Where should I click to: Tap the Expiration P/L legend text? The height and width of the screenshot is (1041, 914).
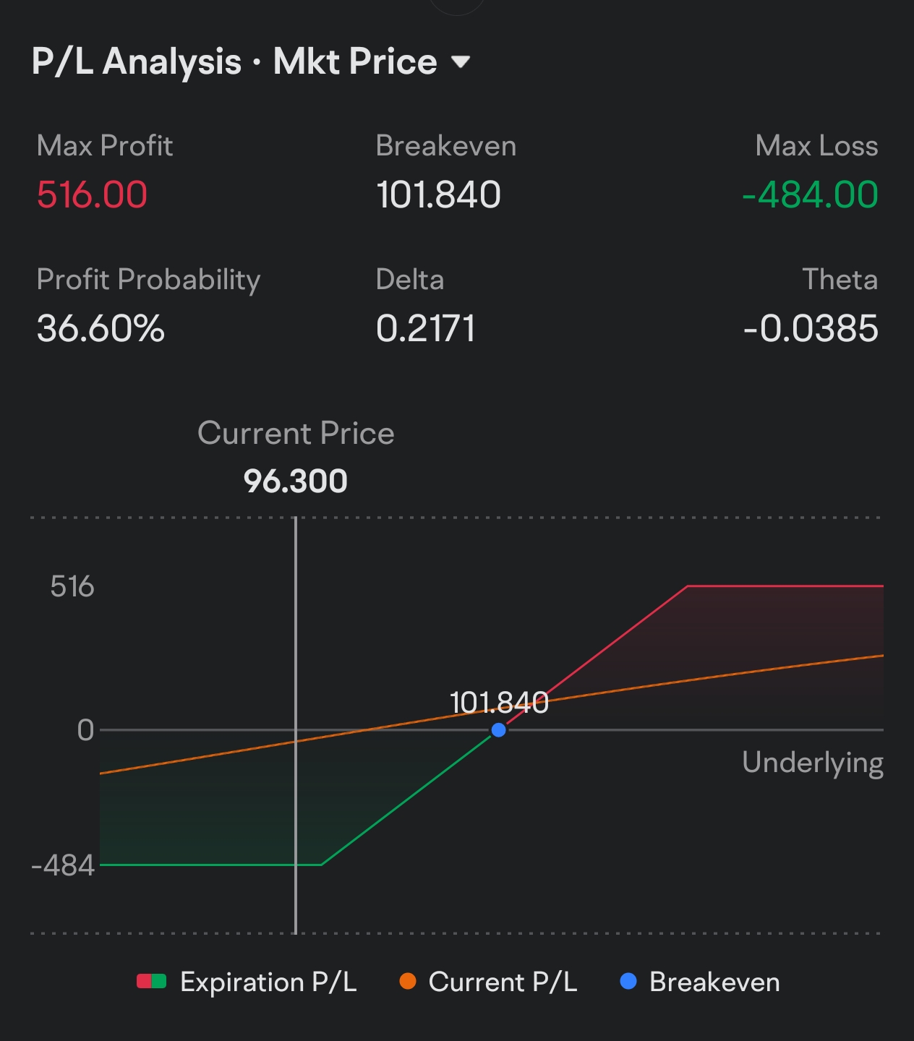(268, 982)
